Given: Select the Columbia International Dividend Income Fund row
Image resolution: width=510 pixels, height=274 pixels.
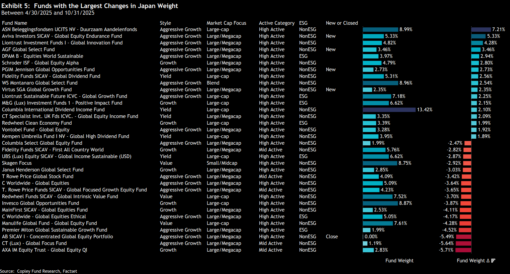Looking at the screenshot, I should click(53, 110).
